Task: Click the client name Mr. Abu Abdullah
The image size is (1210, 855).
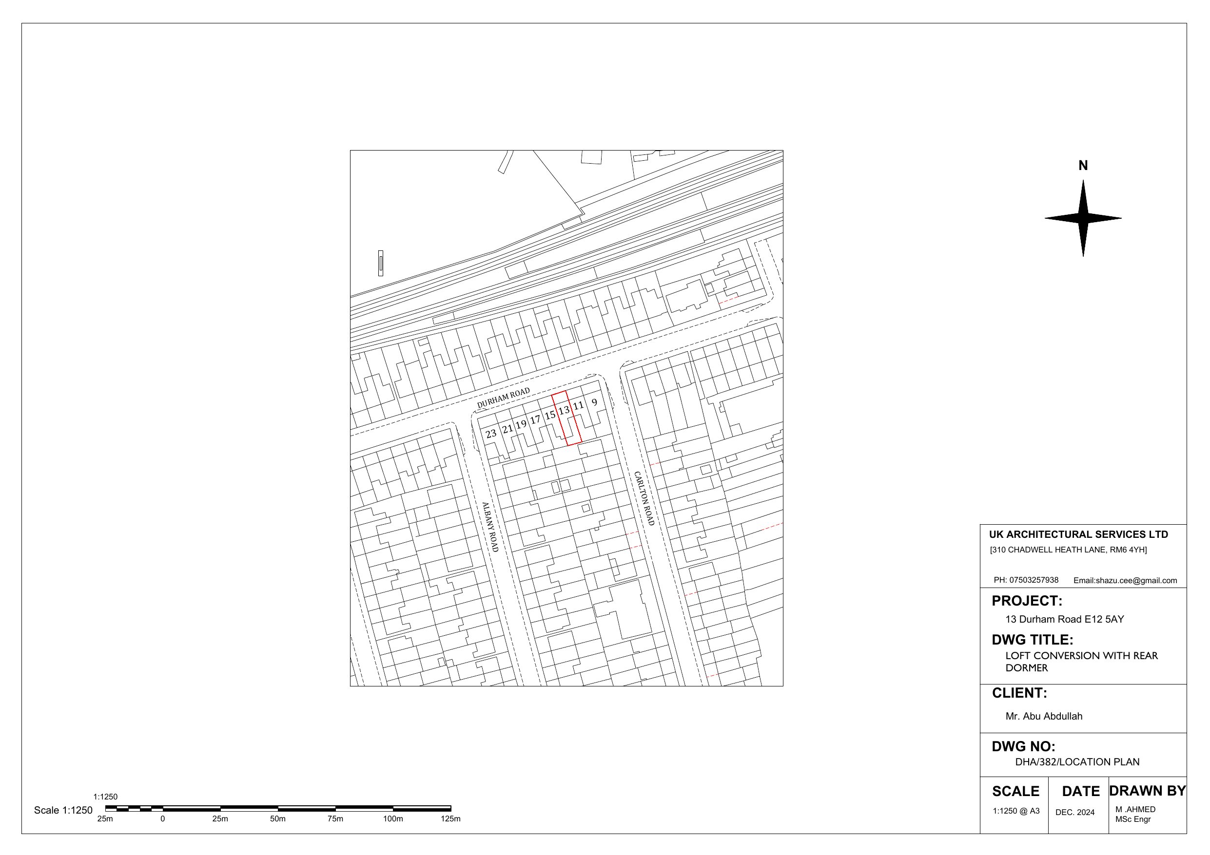Action: tap(1043, 716)
